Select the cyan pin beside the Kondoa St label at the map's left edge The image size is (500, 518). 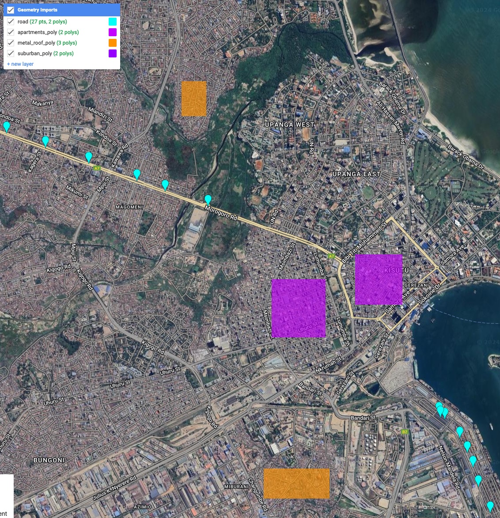(x=6, y=127)
